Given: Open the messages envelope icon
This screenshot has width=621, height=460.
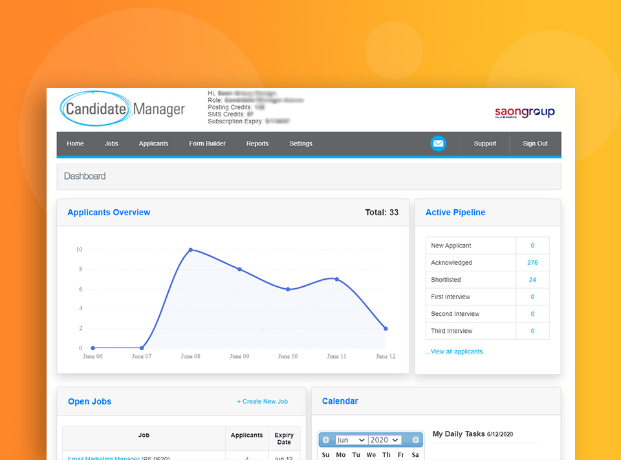Looking at the screenshot, I should 438,143.
